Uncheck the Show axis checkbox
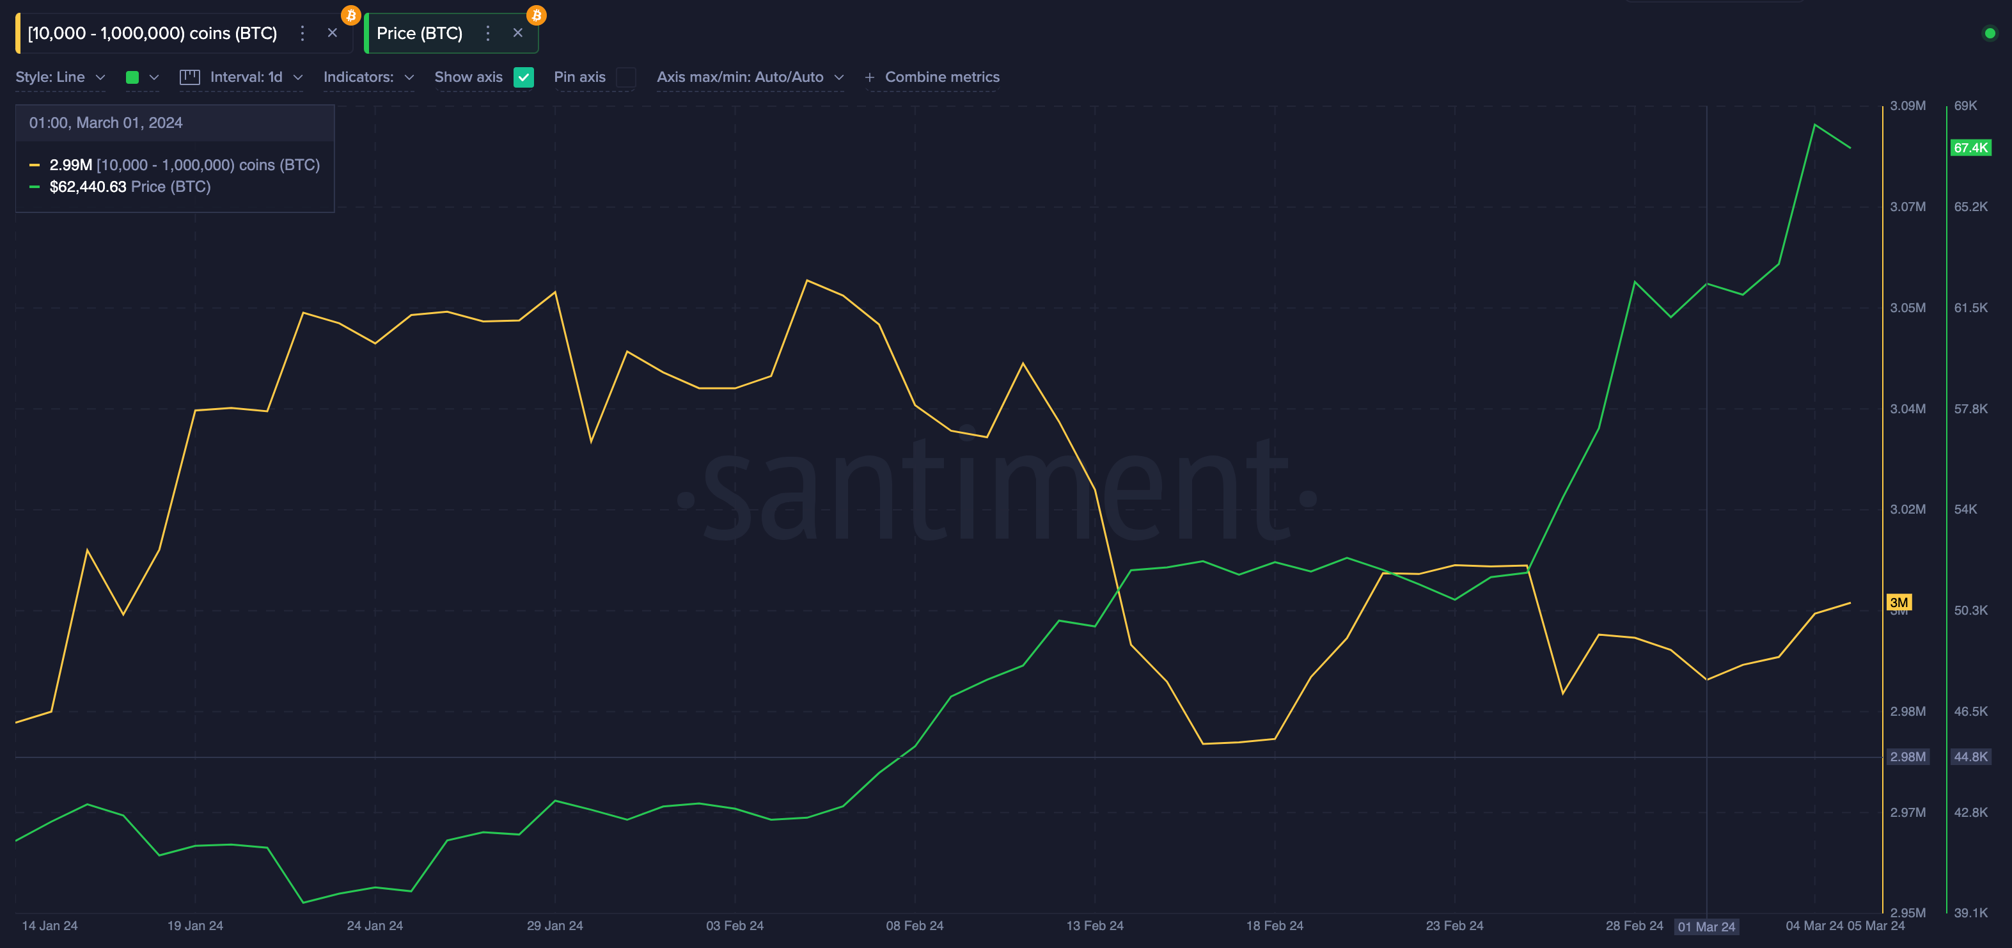The width and height of the screenshot is (2012, 948). pyautogui.click(x=523, y=77)
